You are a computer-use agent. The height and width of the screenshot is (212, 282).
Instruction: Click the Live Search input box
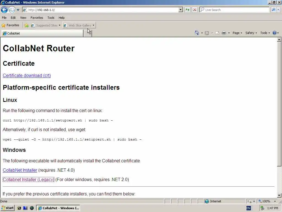pyautogui.click(x=234, y=10)
